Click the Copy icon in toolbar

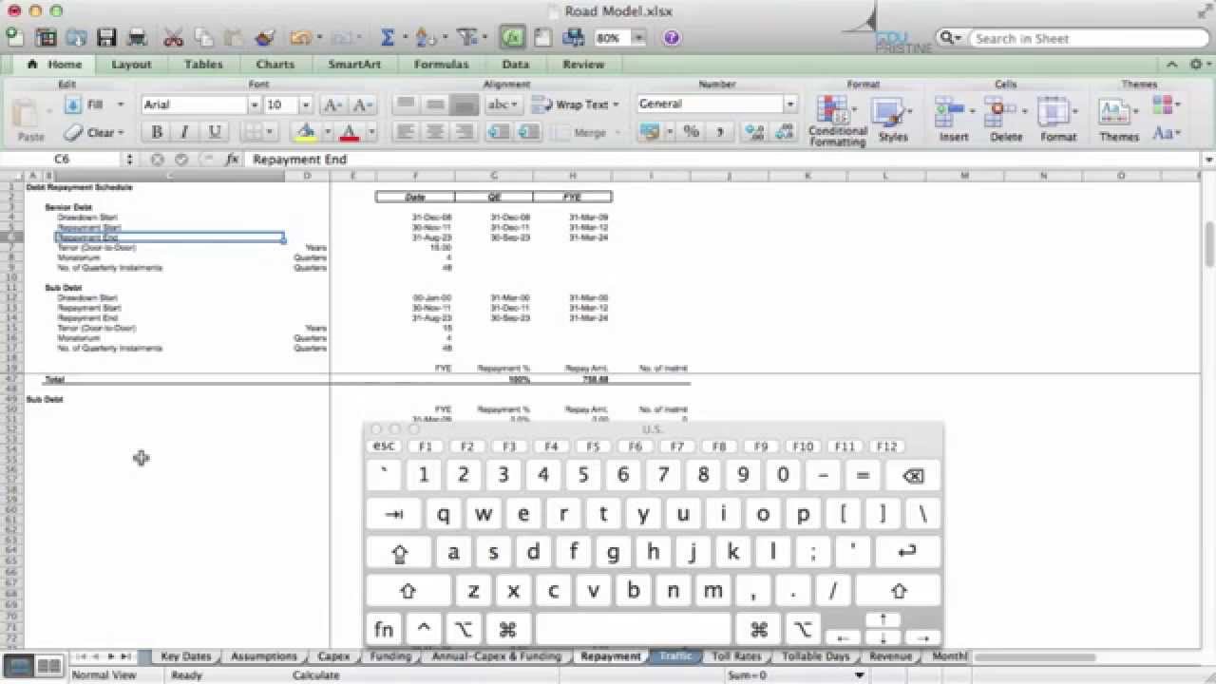[x=203, y=38]
